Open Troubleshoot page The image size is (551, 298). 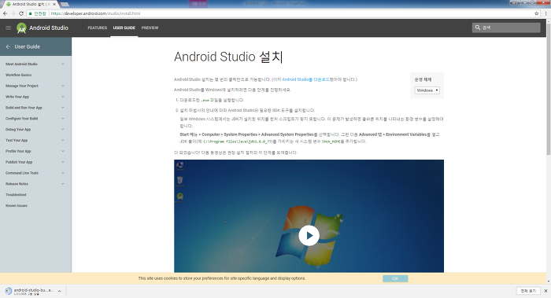16,194
